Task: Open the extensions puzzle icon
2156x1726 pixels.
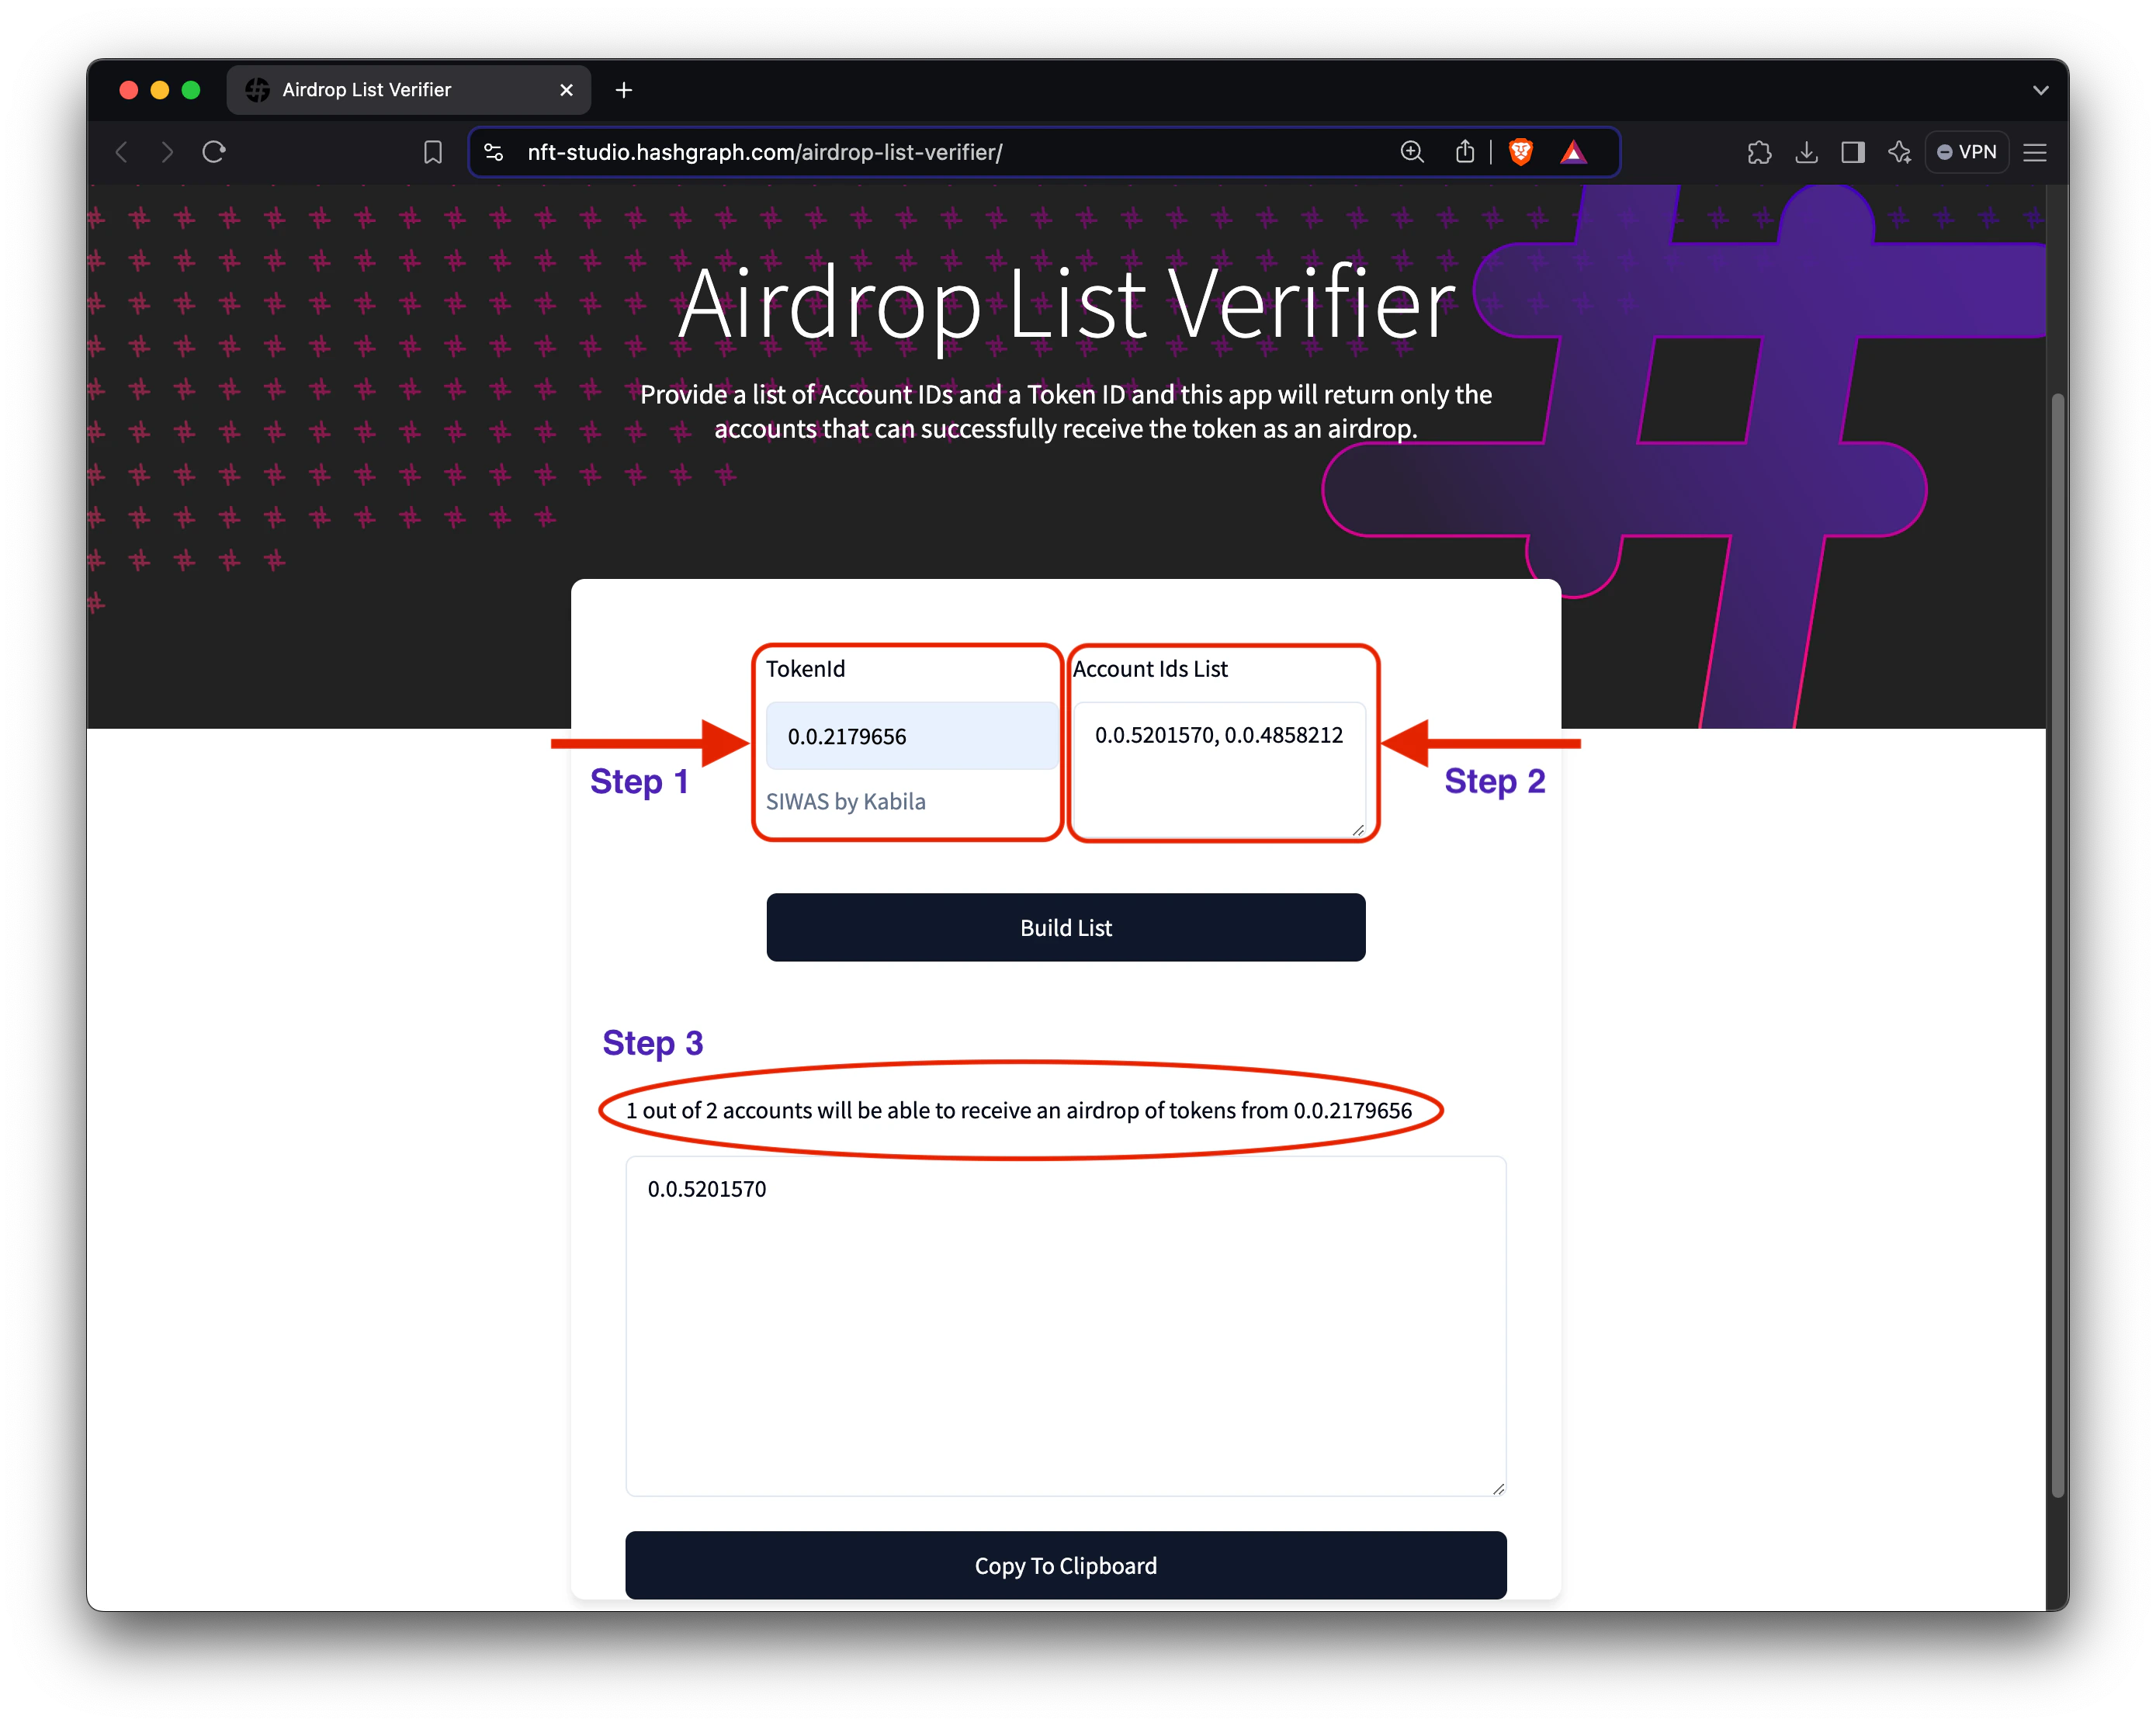Action: pos(1759,152)
